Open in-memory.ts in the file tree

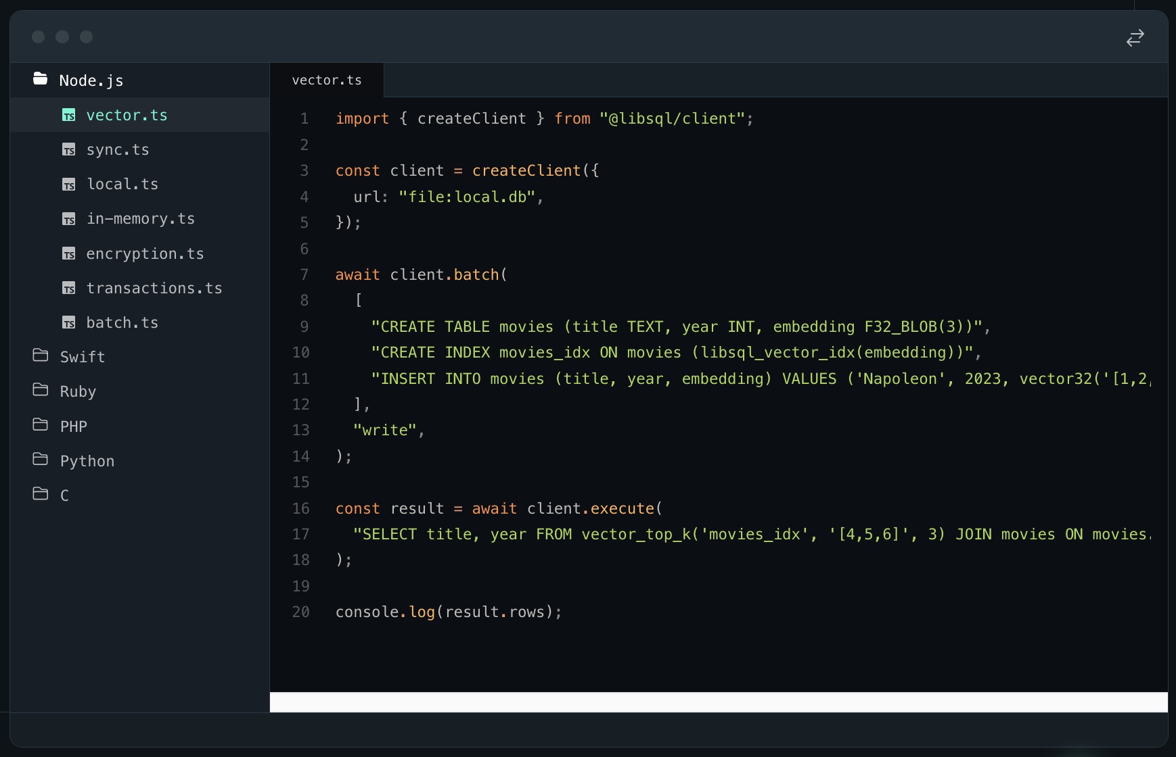139,219
